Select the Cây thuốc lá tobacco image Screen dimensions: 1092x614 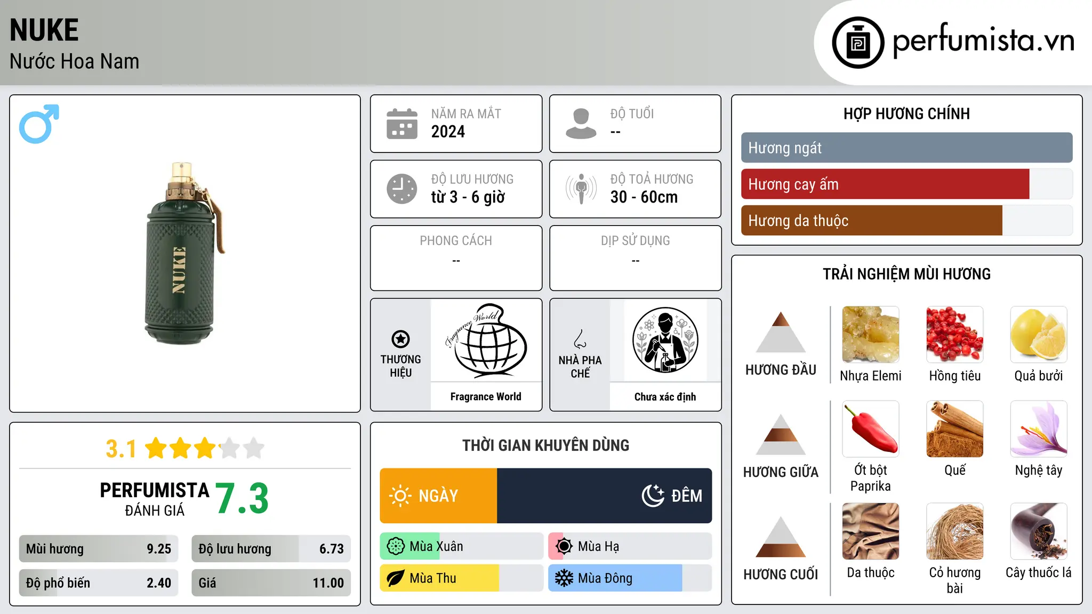pyautogui.click(x=1039, y=531)
